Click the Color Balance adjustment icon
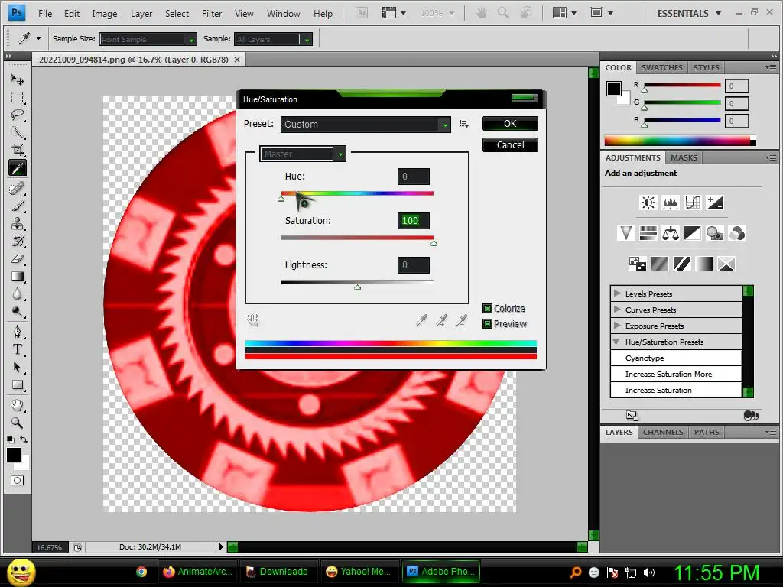Viewport: 783px width, 587px height. click(x=670, y=233)
